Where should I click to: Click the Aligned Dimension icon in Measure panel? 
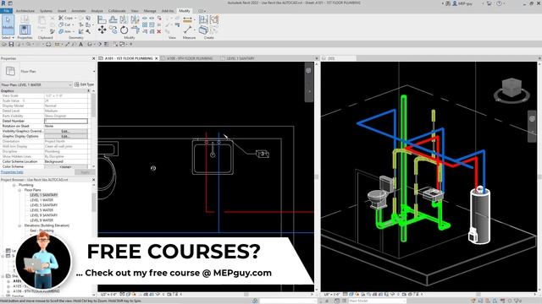pos(187,20)
